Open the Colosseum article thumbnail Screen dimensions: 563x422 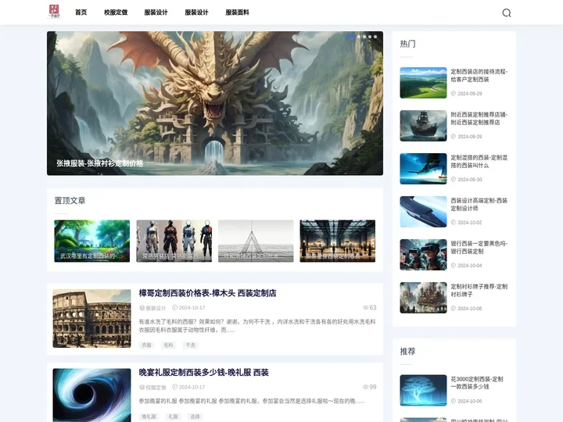[92, 318]
